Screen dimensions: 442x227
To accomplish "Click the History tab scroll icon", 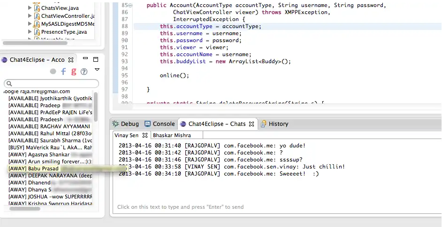I will (264, 124).
